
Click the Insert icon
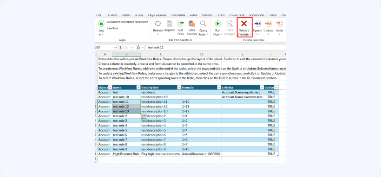coord(279,24)
